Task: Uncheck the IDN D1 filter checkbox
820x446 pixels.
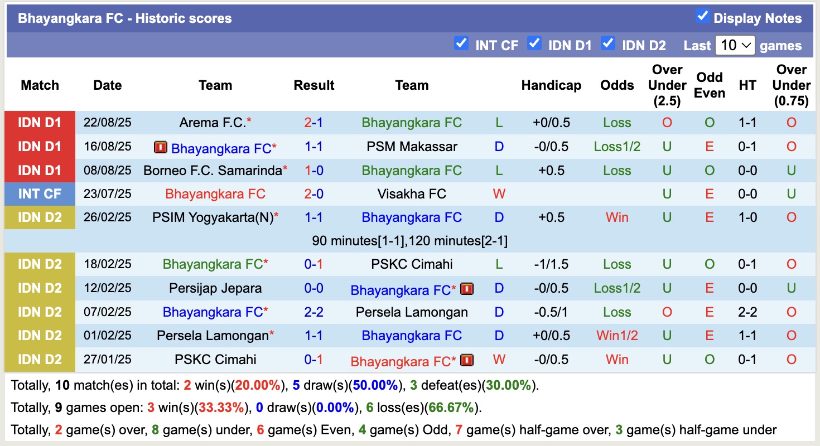Action: pyautogui.click(x=534, y=43)
